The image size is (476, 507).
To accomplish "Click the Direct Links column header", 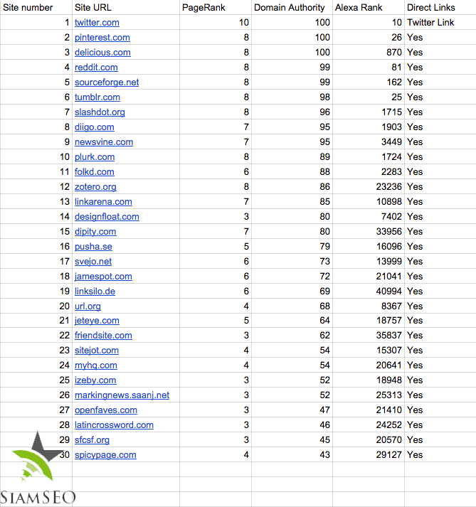I will (x=430, y=8).
